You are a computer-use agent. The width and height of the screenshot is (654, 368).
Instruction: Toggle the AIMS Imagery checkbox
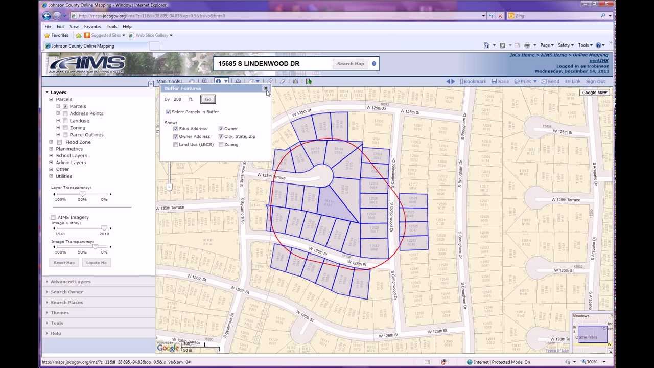pos(53,217)
